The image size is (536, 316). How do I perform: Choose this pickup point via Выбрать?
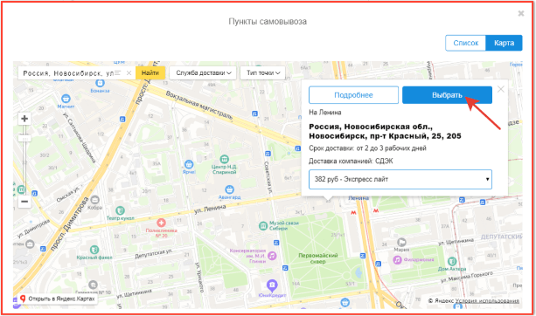447,95
